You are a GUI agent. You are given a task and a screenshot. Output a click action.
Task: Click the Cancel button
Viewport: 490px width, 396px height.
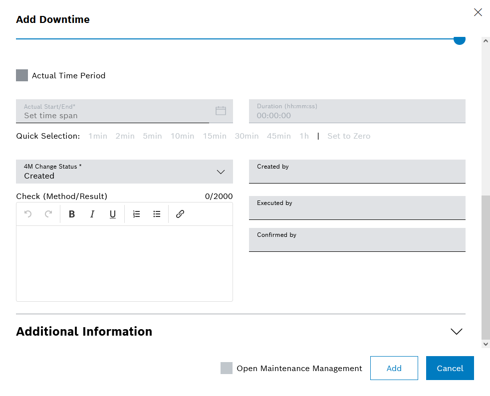(450, 368)
